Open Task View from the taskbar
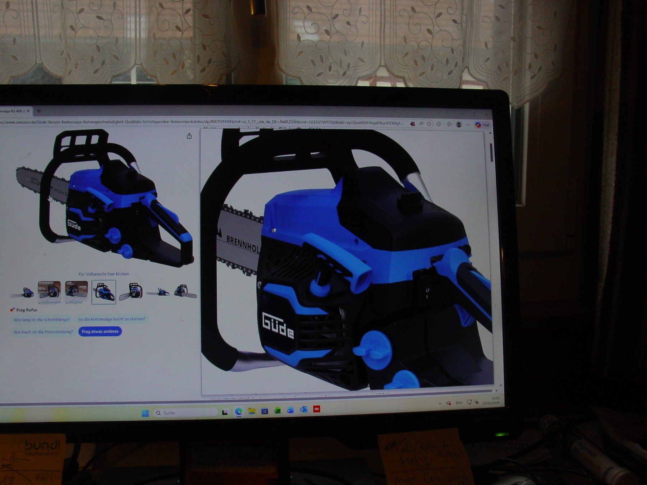Viewport: 647px width, 485px height. click(225, 412)
